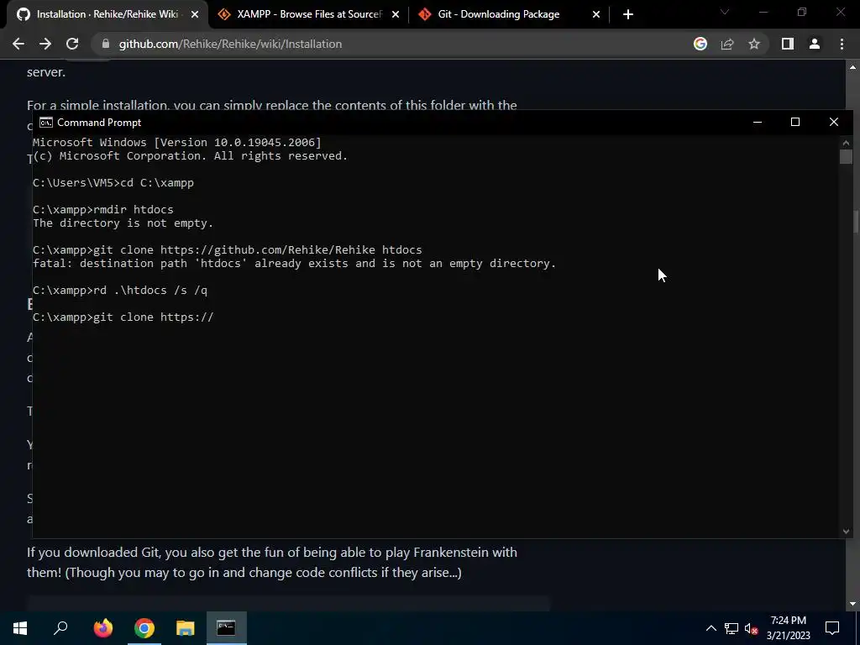Open the Chrome three-dot menu
The height and width of the screenshot is (645, 860).
click(x=842, y=44)
